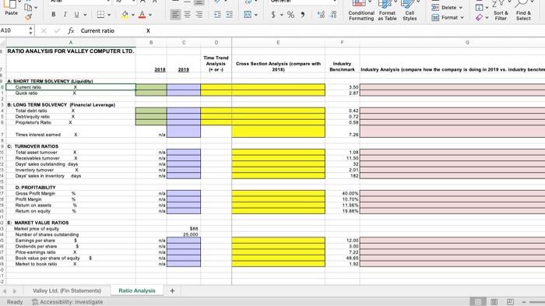Open Conditional Formatting menu

pos(361,10)
